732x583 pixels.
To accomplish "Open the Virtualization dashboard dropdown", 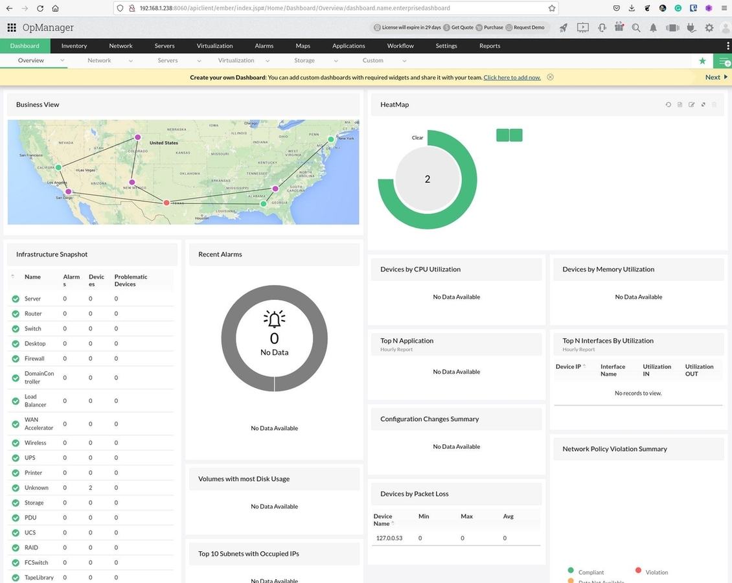I will [266, 60].
